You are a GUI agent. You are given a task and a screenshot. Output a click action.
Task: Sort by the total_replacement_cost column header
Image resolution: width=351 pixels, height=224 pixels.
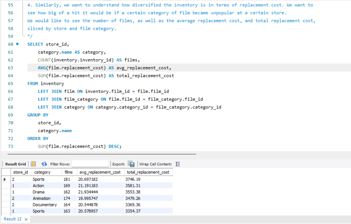tap(148, 172)
